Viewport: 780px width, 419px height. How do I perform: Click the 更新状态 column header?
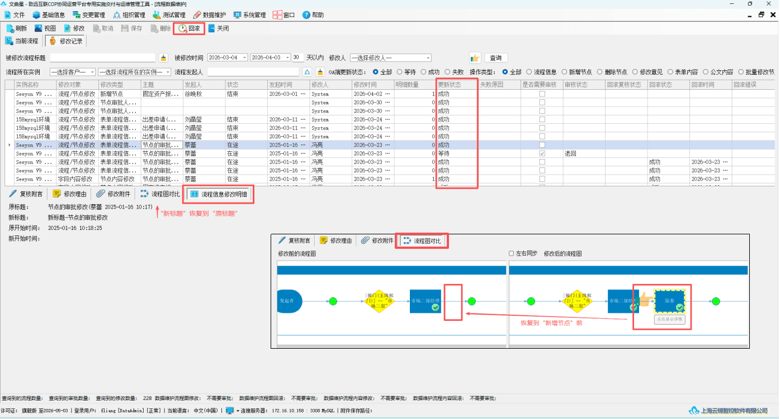[457, 85]
